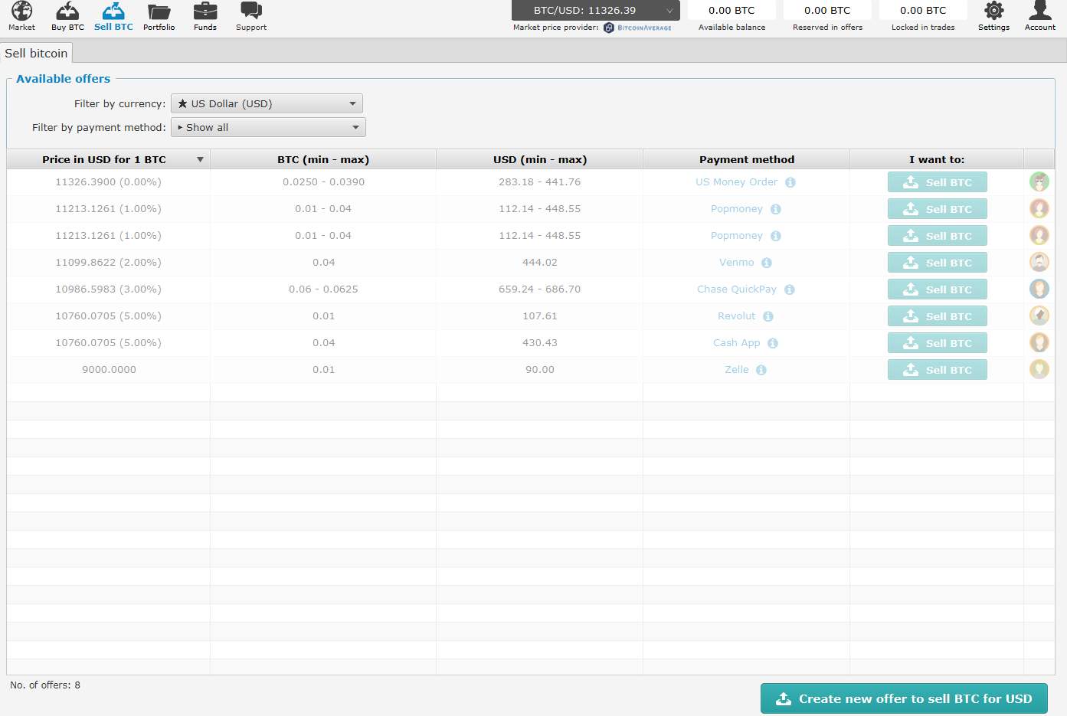Screen dimensions: 1067x716
Task: View peer avatar for US Money Order offer
Action: pos(1039,181)
